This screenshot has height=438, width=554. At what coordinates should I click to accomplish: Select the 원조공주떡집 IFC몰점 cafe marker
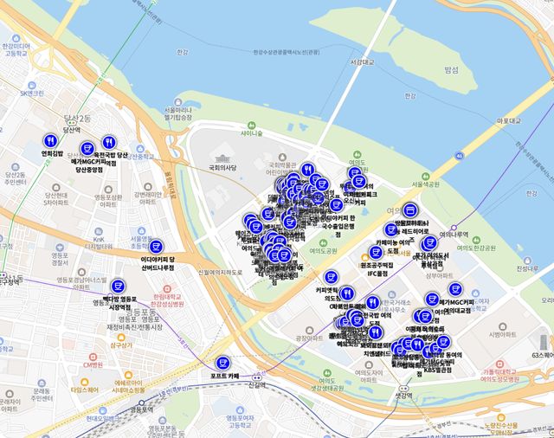(377, 252)
